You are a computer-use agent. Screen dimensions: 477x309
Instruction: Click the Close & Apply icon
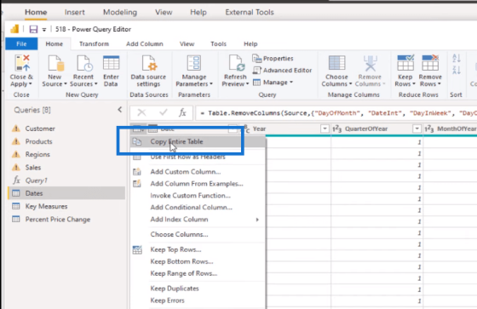(22, 63)
